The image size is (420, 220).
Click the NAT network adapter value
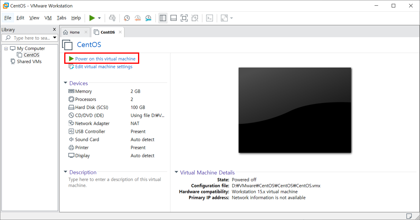135,123
